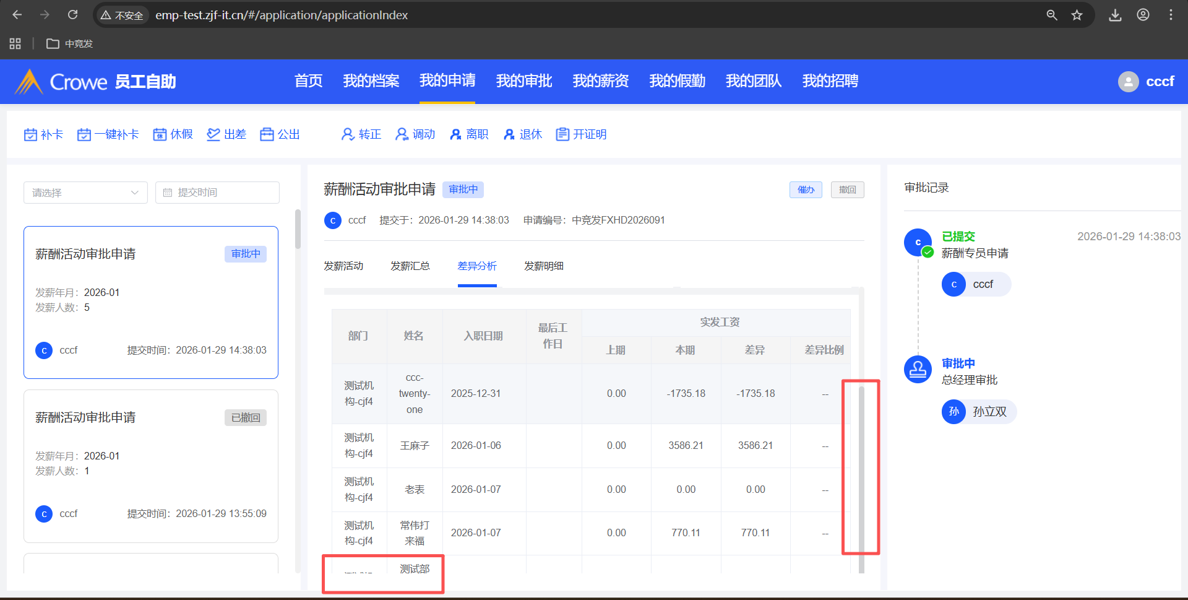
Task: Select the 已撤回 application card
Action: click(151, 466)
